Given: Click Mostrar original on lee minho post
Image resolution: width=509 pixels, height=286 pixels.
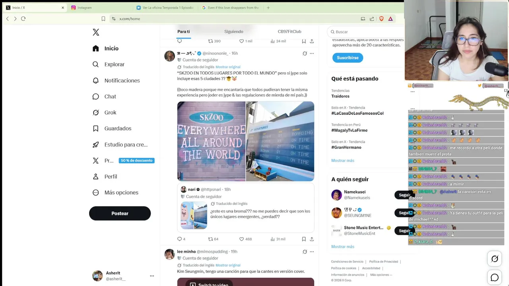Looking at the screenshot, I should [228, 265].
